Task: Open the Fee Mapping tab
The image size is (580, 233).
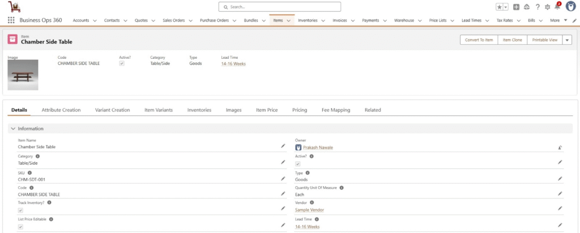Action: click(336, 110)
